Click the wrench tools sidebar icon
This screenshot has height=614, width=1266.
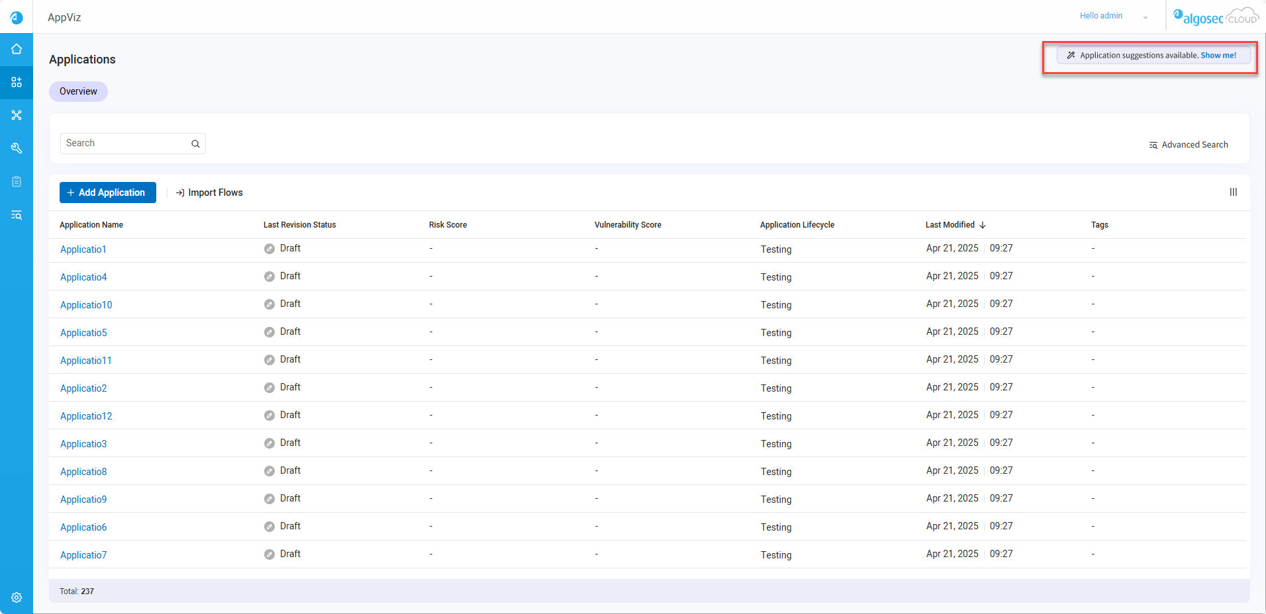pyautogui.click(x=17, y=148)
